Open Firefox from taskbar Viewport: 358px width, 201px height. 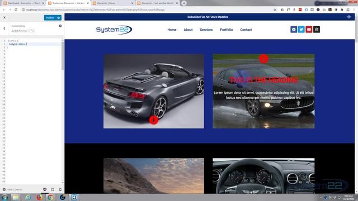click(x=40, y=197)
